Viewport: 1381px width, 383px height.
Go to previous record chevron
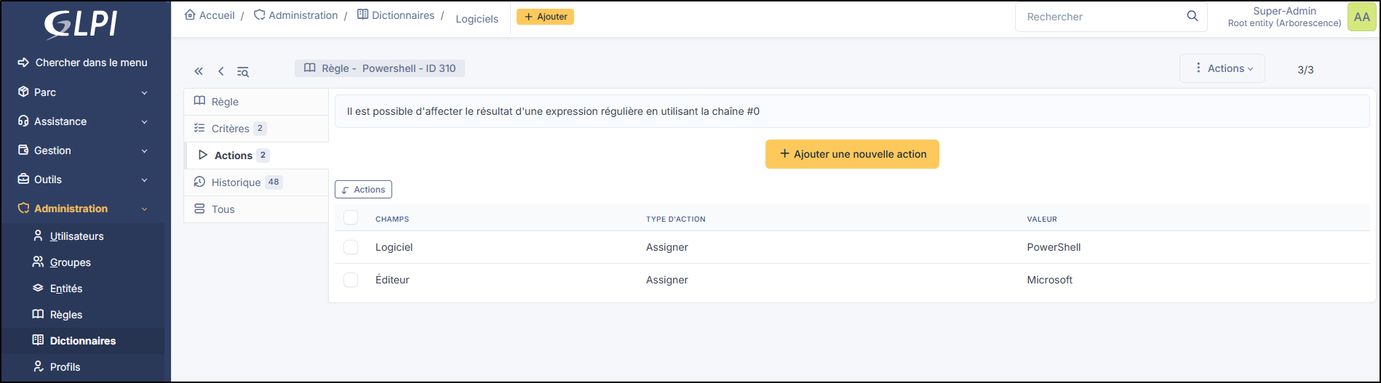[x=220, y=71]
